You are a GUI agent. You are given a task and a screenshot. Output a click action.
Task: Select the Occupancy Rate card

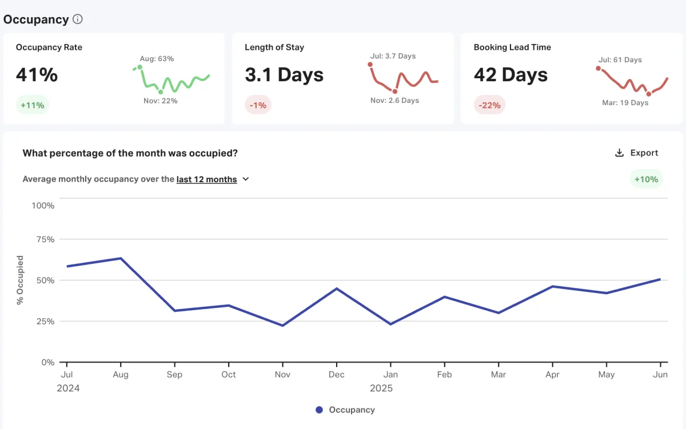click(x=114, y=78)
